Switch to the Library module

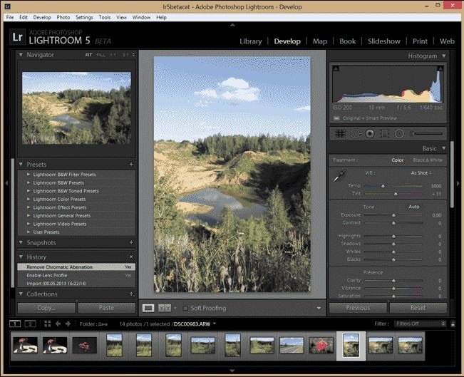click(x=250, y=41)
